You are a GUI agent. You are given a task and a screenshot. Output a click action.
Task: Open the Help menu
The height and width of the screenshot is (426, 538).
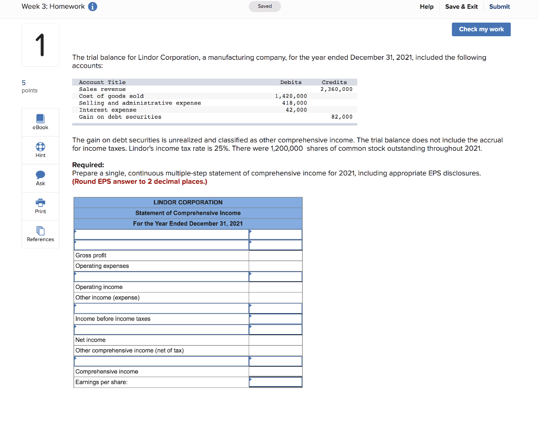click(x=426, y=6)
